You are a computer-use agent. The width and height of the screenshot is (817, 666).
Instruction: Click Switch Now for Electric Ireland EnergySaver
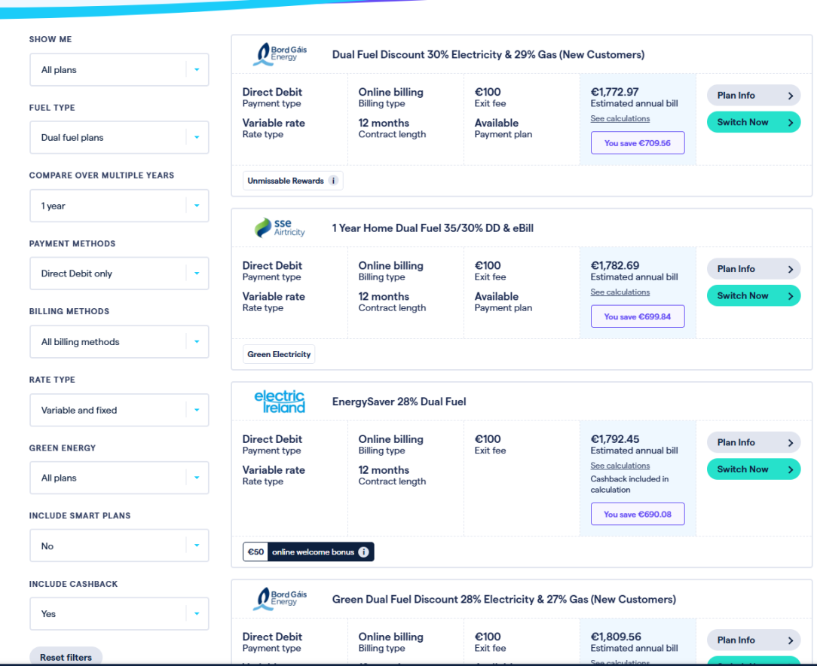click(754, 469)
